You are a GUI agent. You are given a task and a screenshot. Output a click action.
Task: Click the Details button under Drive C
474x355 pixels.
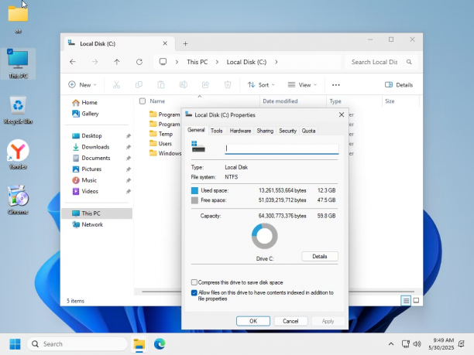coord(320,257)
